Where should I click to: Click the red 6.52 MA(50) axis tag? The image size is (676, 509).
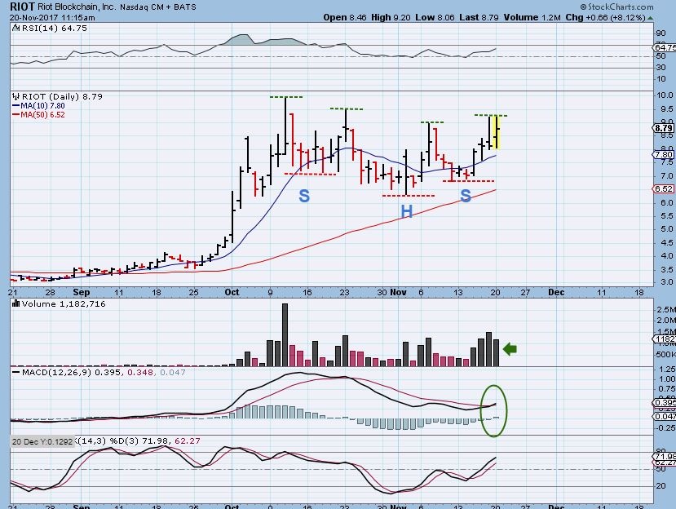coord(662,188)
